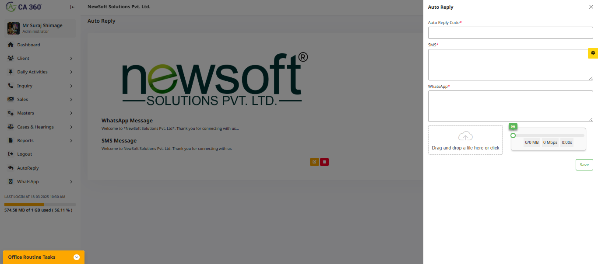Open the Office Routine Tasks bar
Image resolution: width=598 pixels, height=264 pixels.
pos(44,257)
